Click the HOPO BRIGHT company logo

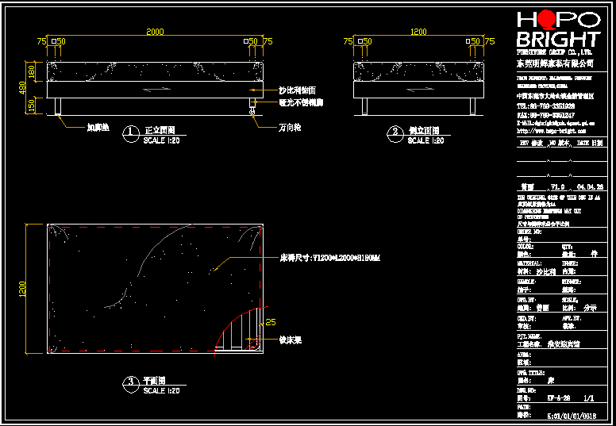pyautogui.click(x=558, y=29)
